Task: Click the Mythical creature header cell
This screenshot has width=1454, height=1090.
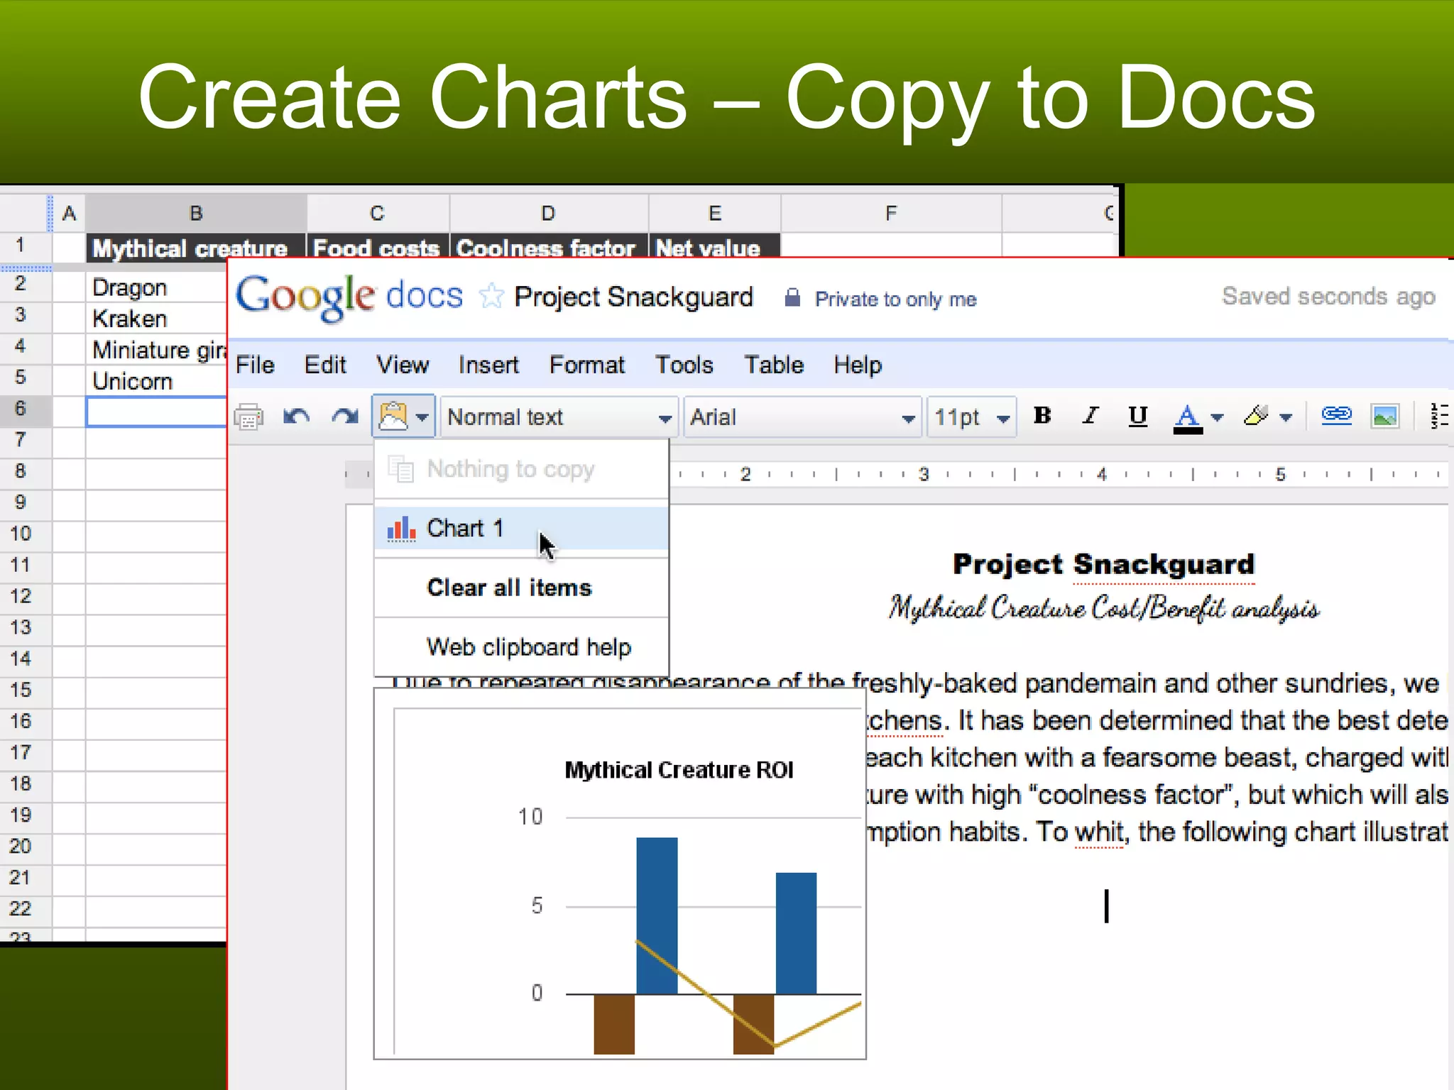Action: (196, 247)
